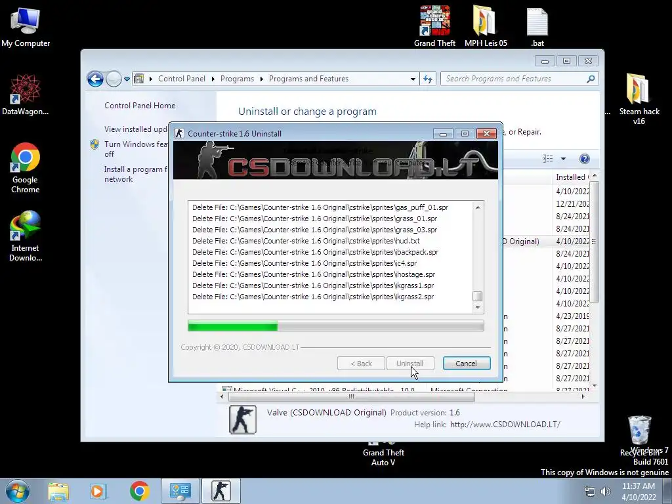Click the uninstall progress bar
Screen dimensions: 672x504
pyautogui.click(x=336, y=326)
